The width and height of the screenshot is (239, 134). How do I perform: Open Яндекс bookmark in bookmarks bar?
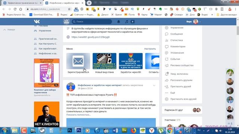coord(62,15)
